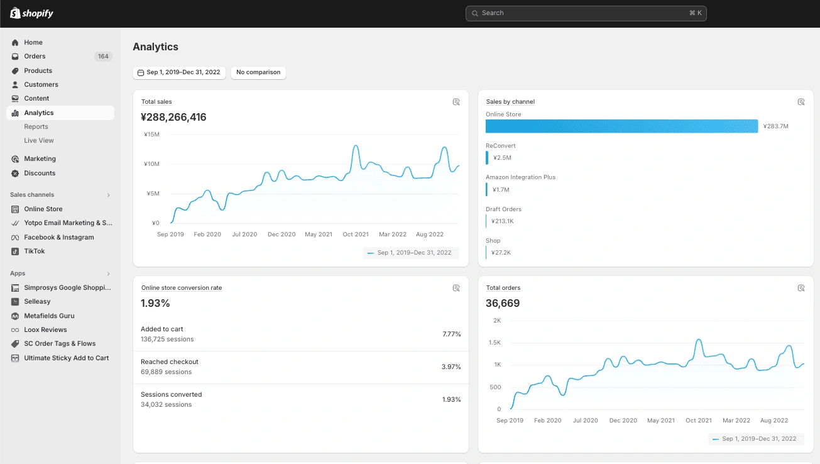The height and width of the screenshot is (464, 820).
Task: Expand the Apps section chevron
Action: click(108, 273)
